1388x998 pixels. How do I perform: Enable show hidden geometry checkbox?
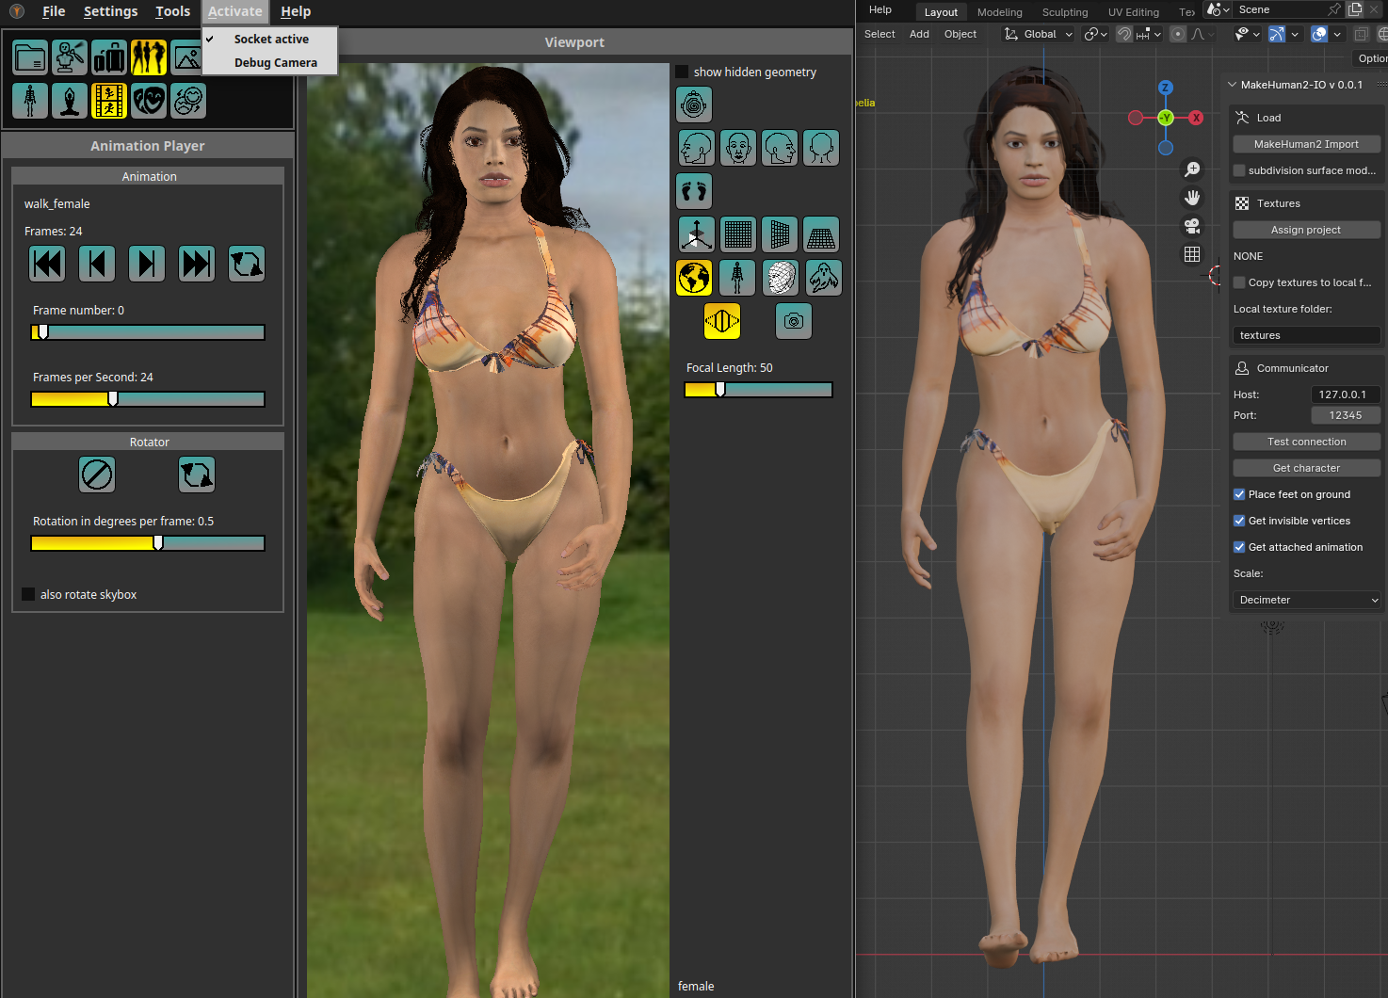[682, 72]
